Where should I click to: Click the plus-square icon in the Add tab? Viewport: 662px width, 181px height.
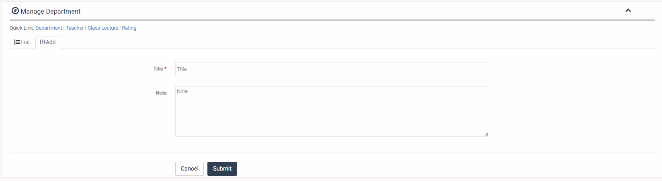42,42
